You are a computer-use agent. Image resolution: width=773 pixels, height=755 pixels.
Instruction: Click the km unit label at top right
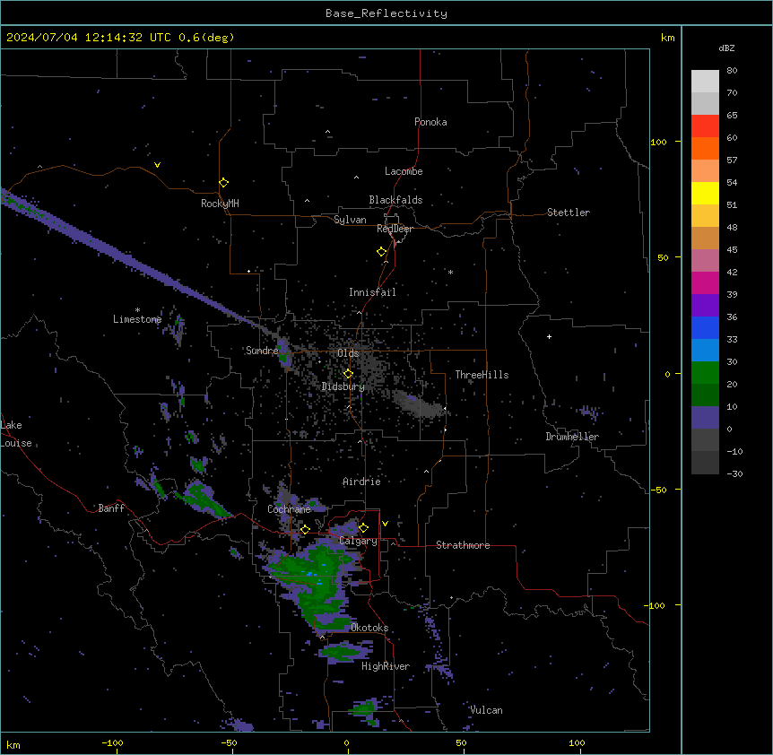point(667,38)
